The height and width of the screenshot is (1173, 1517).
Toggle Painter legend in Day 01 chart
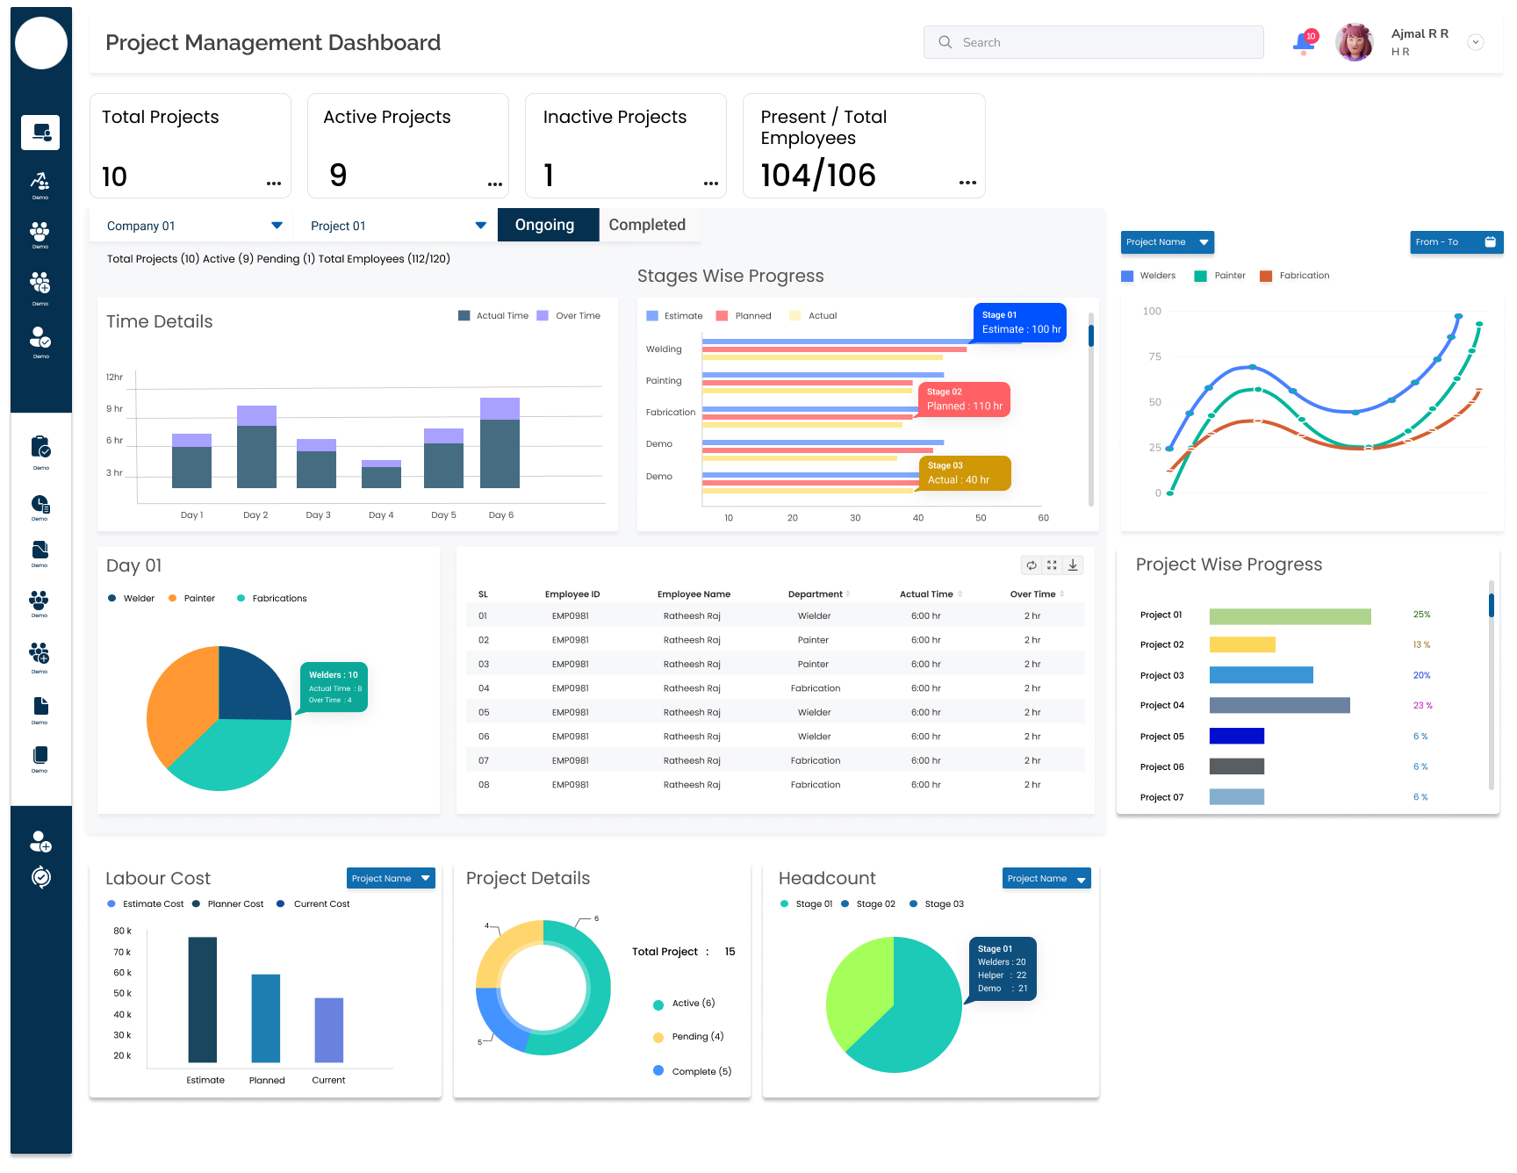click(192, 599)
